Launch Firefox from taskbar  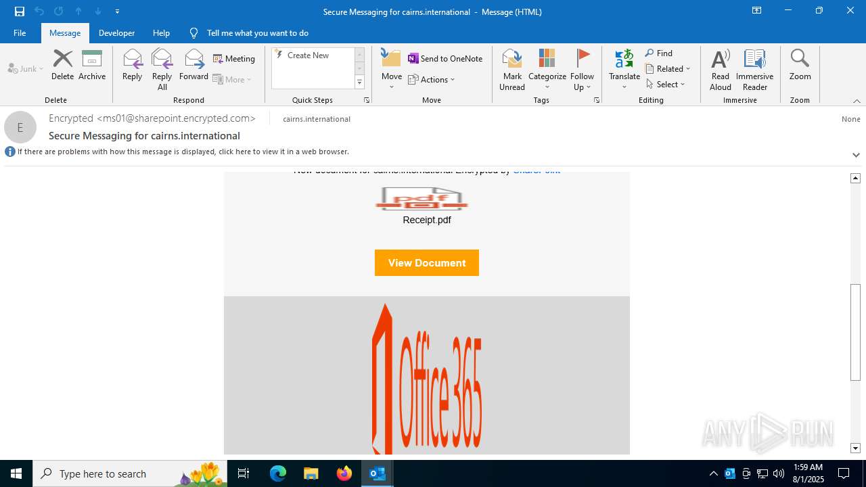[x=344, y=473]
